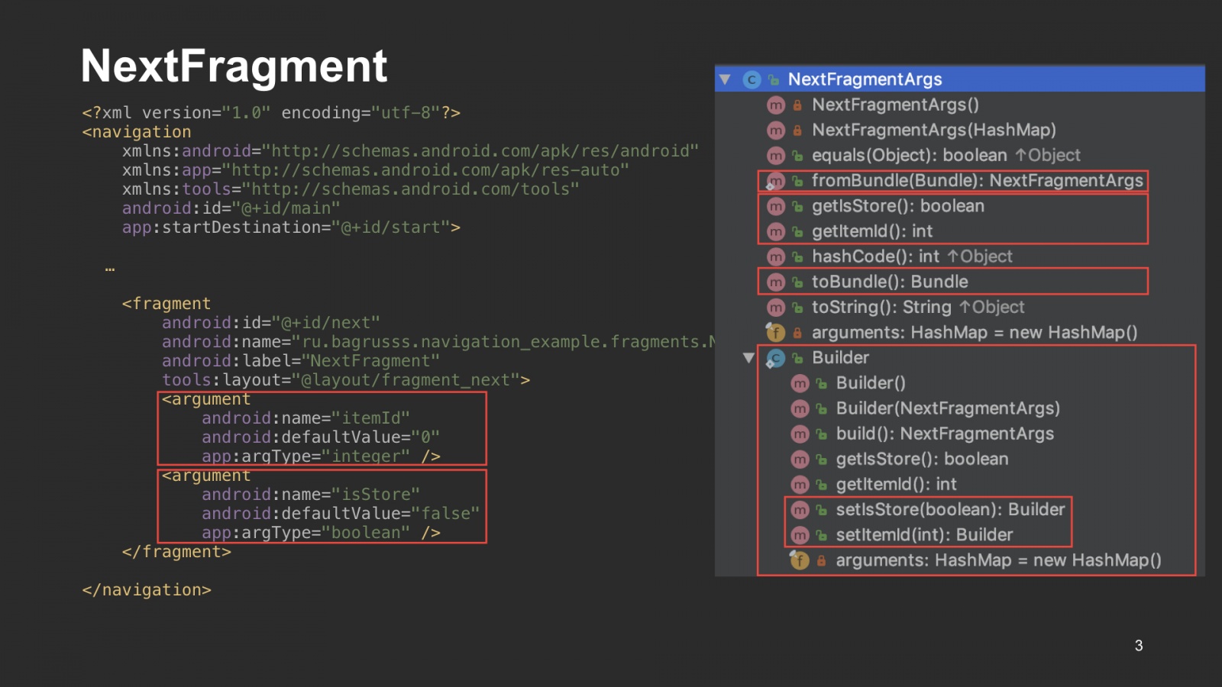
Task: Click method icon of setItemId(int)
Action: click(x=800, y=535)
